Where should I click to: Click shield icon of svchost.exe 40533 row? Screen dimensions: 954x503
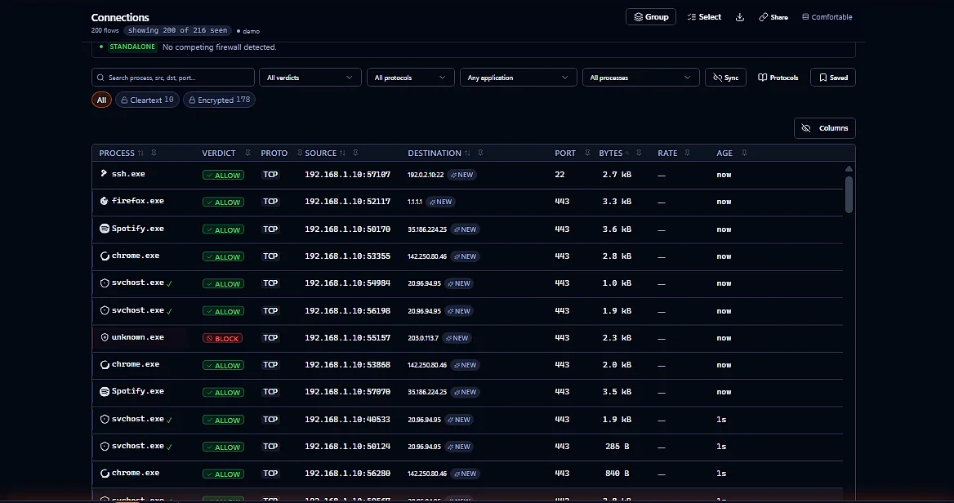coord(104,419)
